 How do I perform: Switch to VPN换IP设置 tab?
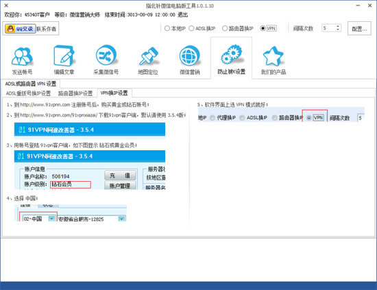(114, 93)
